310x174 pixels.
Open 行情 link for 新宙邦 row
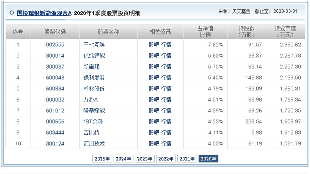(x=166, y=67)
